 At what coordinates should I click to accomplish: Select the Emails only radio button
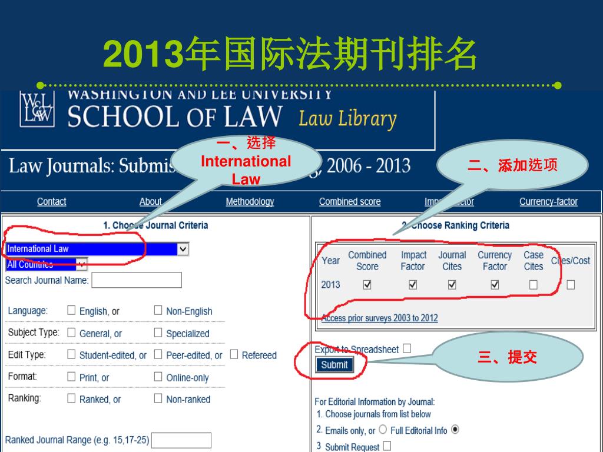click(383, 429)
